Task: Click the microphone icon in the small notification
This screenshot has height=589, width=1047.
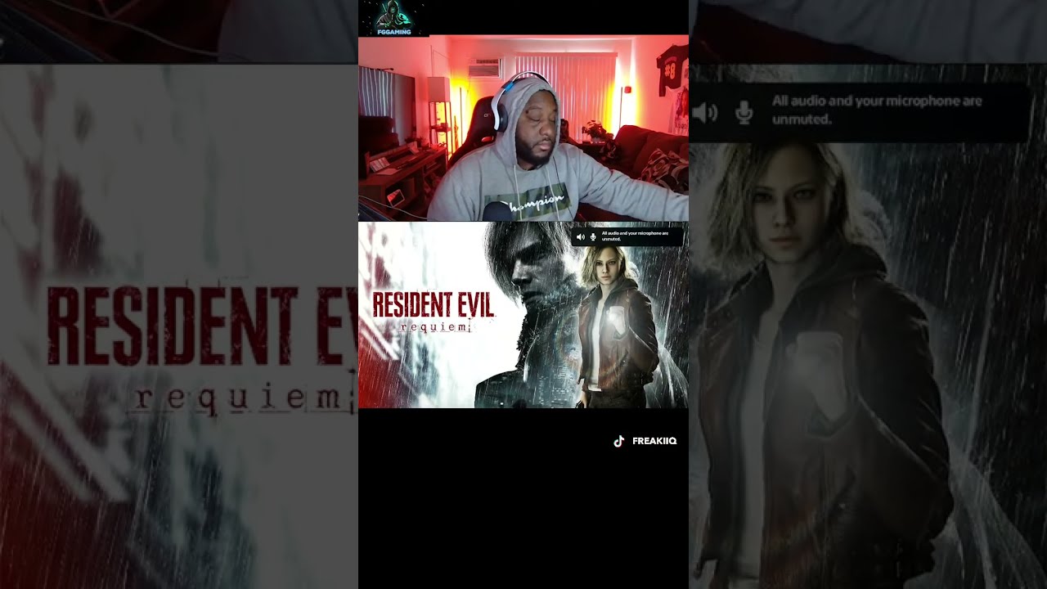Action: (x=592, y=236)
